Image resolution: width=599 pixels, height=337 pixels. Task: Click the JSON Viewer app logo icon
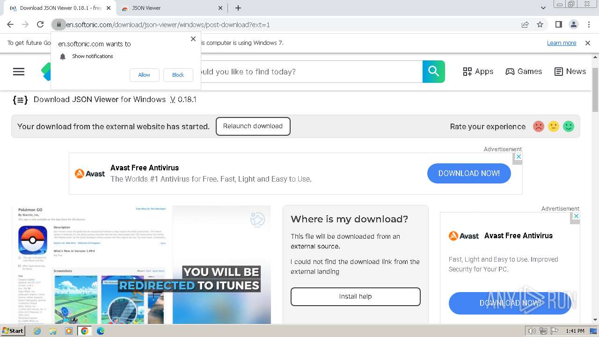pos(20,99)
